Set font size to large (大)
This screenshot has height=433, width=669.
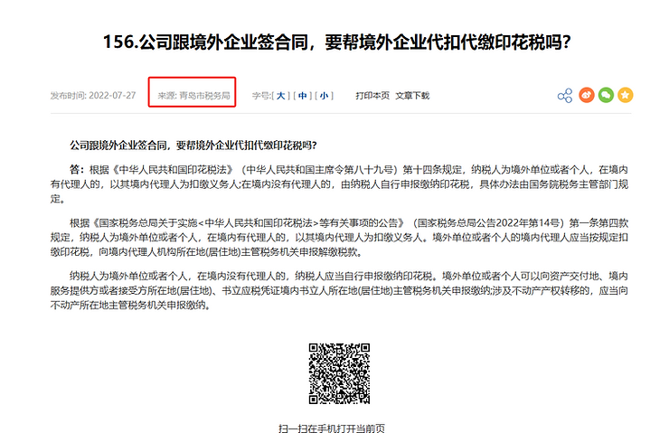[x=281, y=96]
